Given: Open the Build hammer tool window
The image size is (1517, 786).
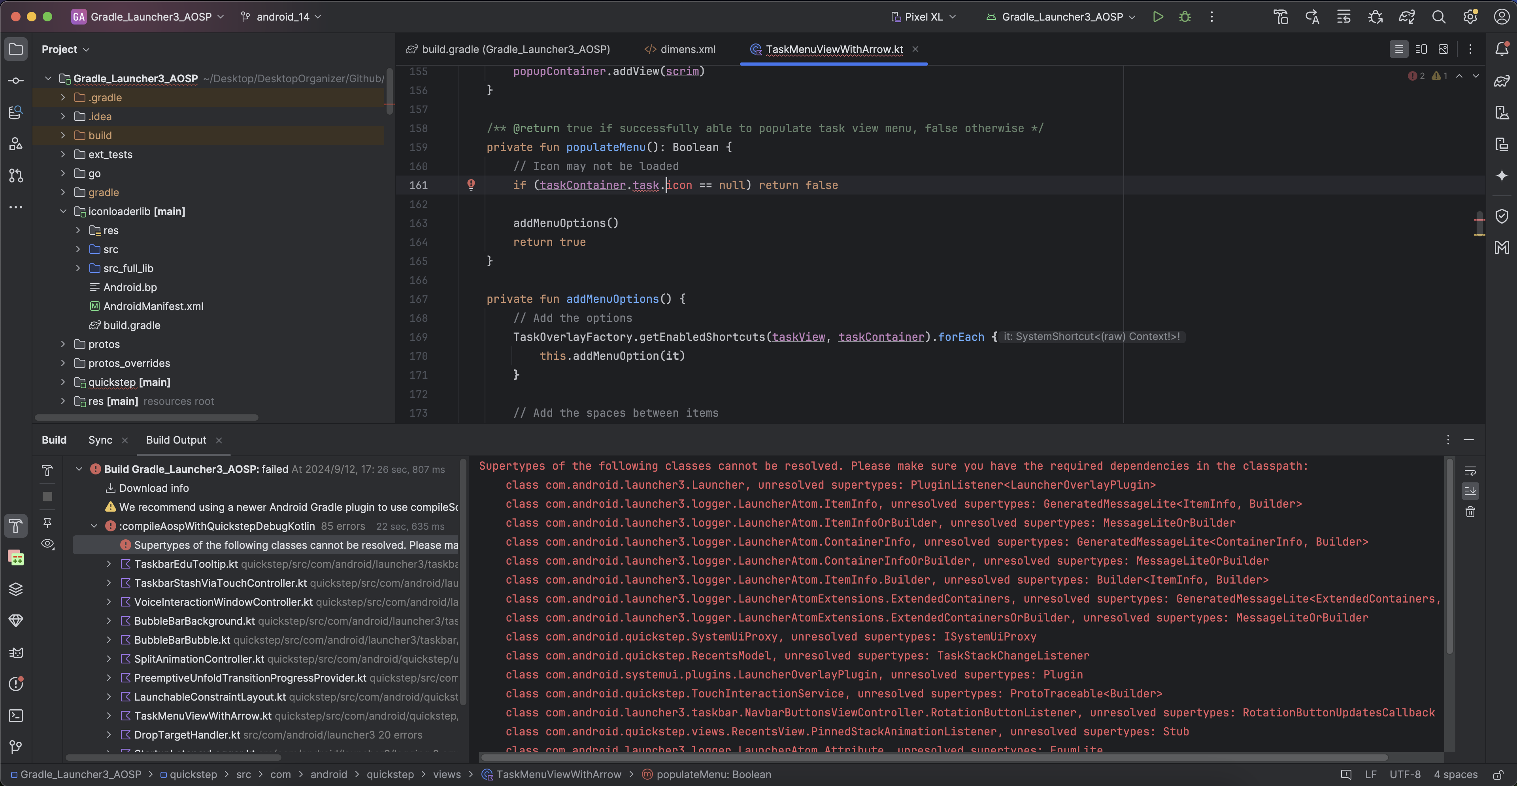Looking at the screenshot, I should point(16,525).
